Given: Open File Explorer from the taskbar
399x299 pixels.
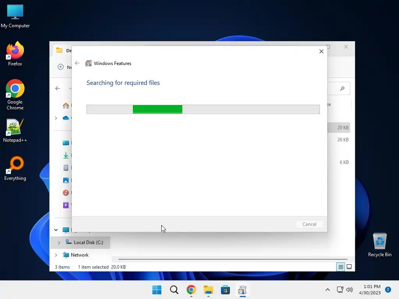Looking at the screenshot, I should 208,290.
